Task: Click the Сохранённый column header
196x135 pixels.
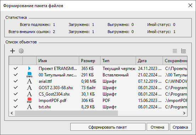Action: coord(175,61)
